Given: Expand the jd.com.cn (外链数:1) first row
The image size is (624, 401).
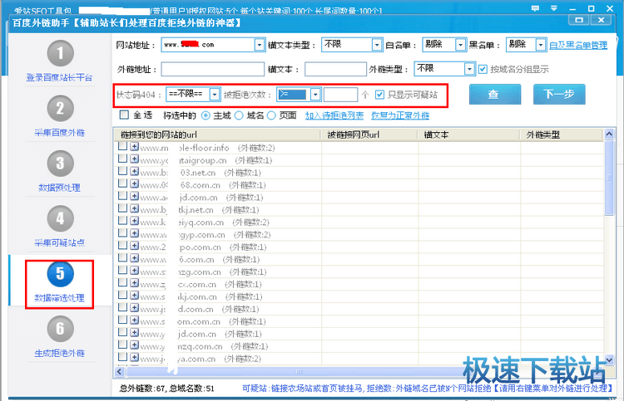Looking at the screenshot, I should pyautogui.click(x=134, y=196).
